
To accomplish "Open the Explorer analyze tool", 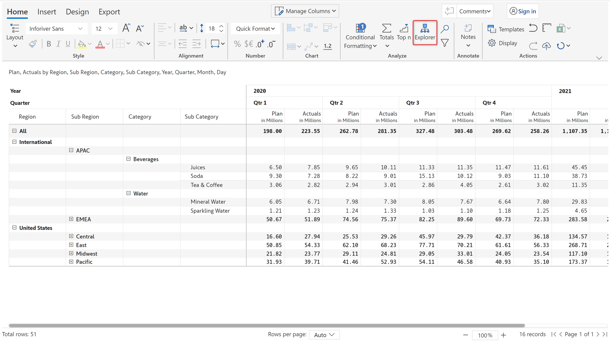I will click(425, 32).
